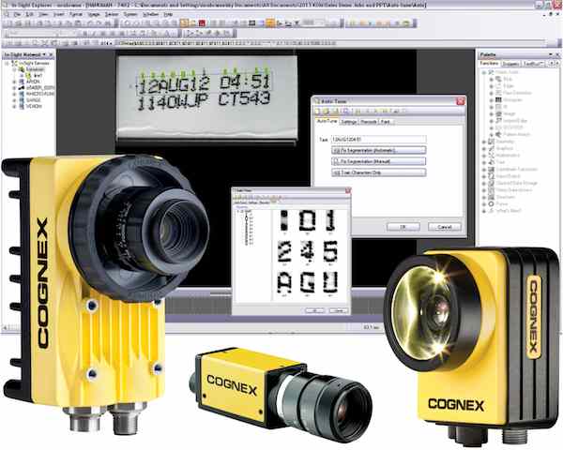Screen dimensions: 563x450
Task: Click the Text input field in Auto-Tune
Action: [378, 139]
